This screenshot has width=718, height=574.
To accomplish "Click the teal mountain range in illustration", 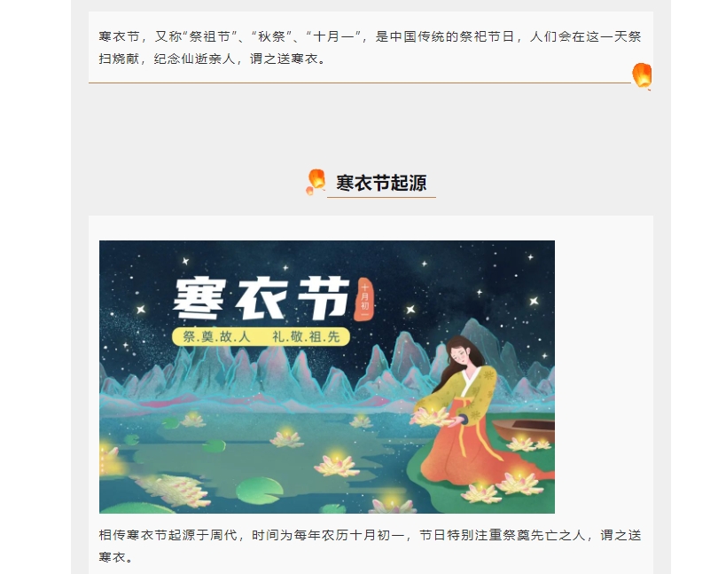I will [x=275, y=372].
